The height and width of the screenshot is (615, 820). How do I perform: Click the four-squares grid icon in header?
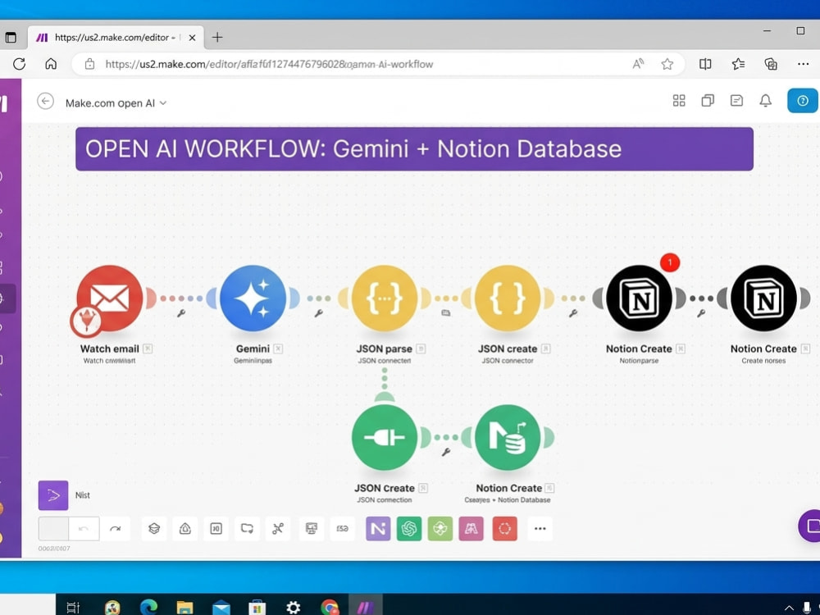[679, 100]
